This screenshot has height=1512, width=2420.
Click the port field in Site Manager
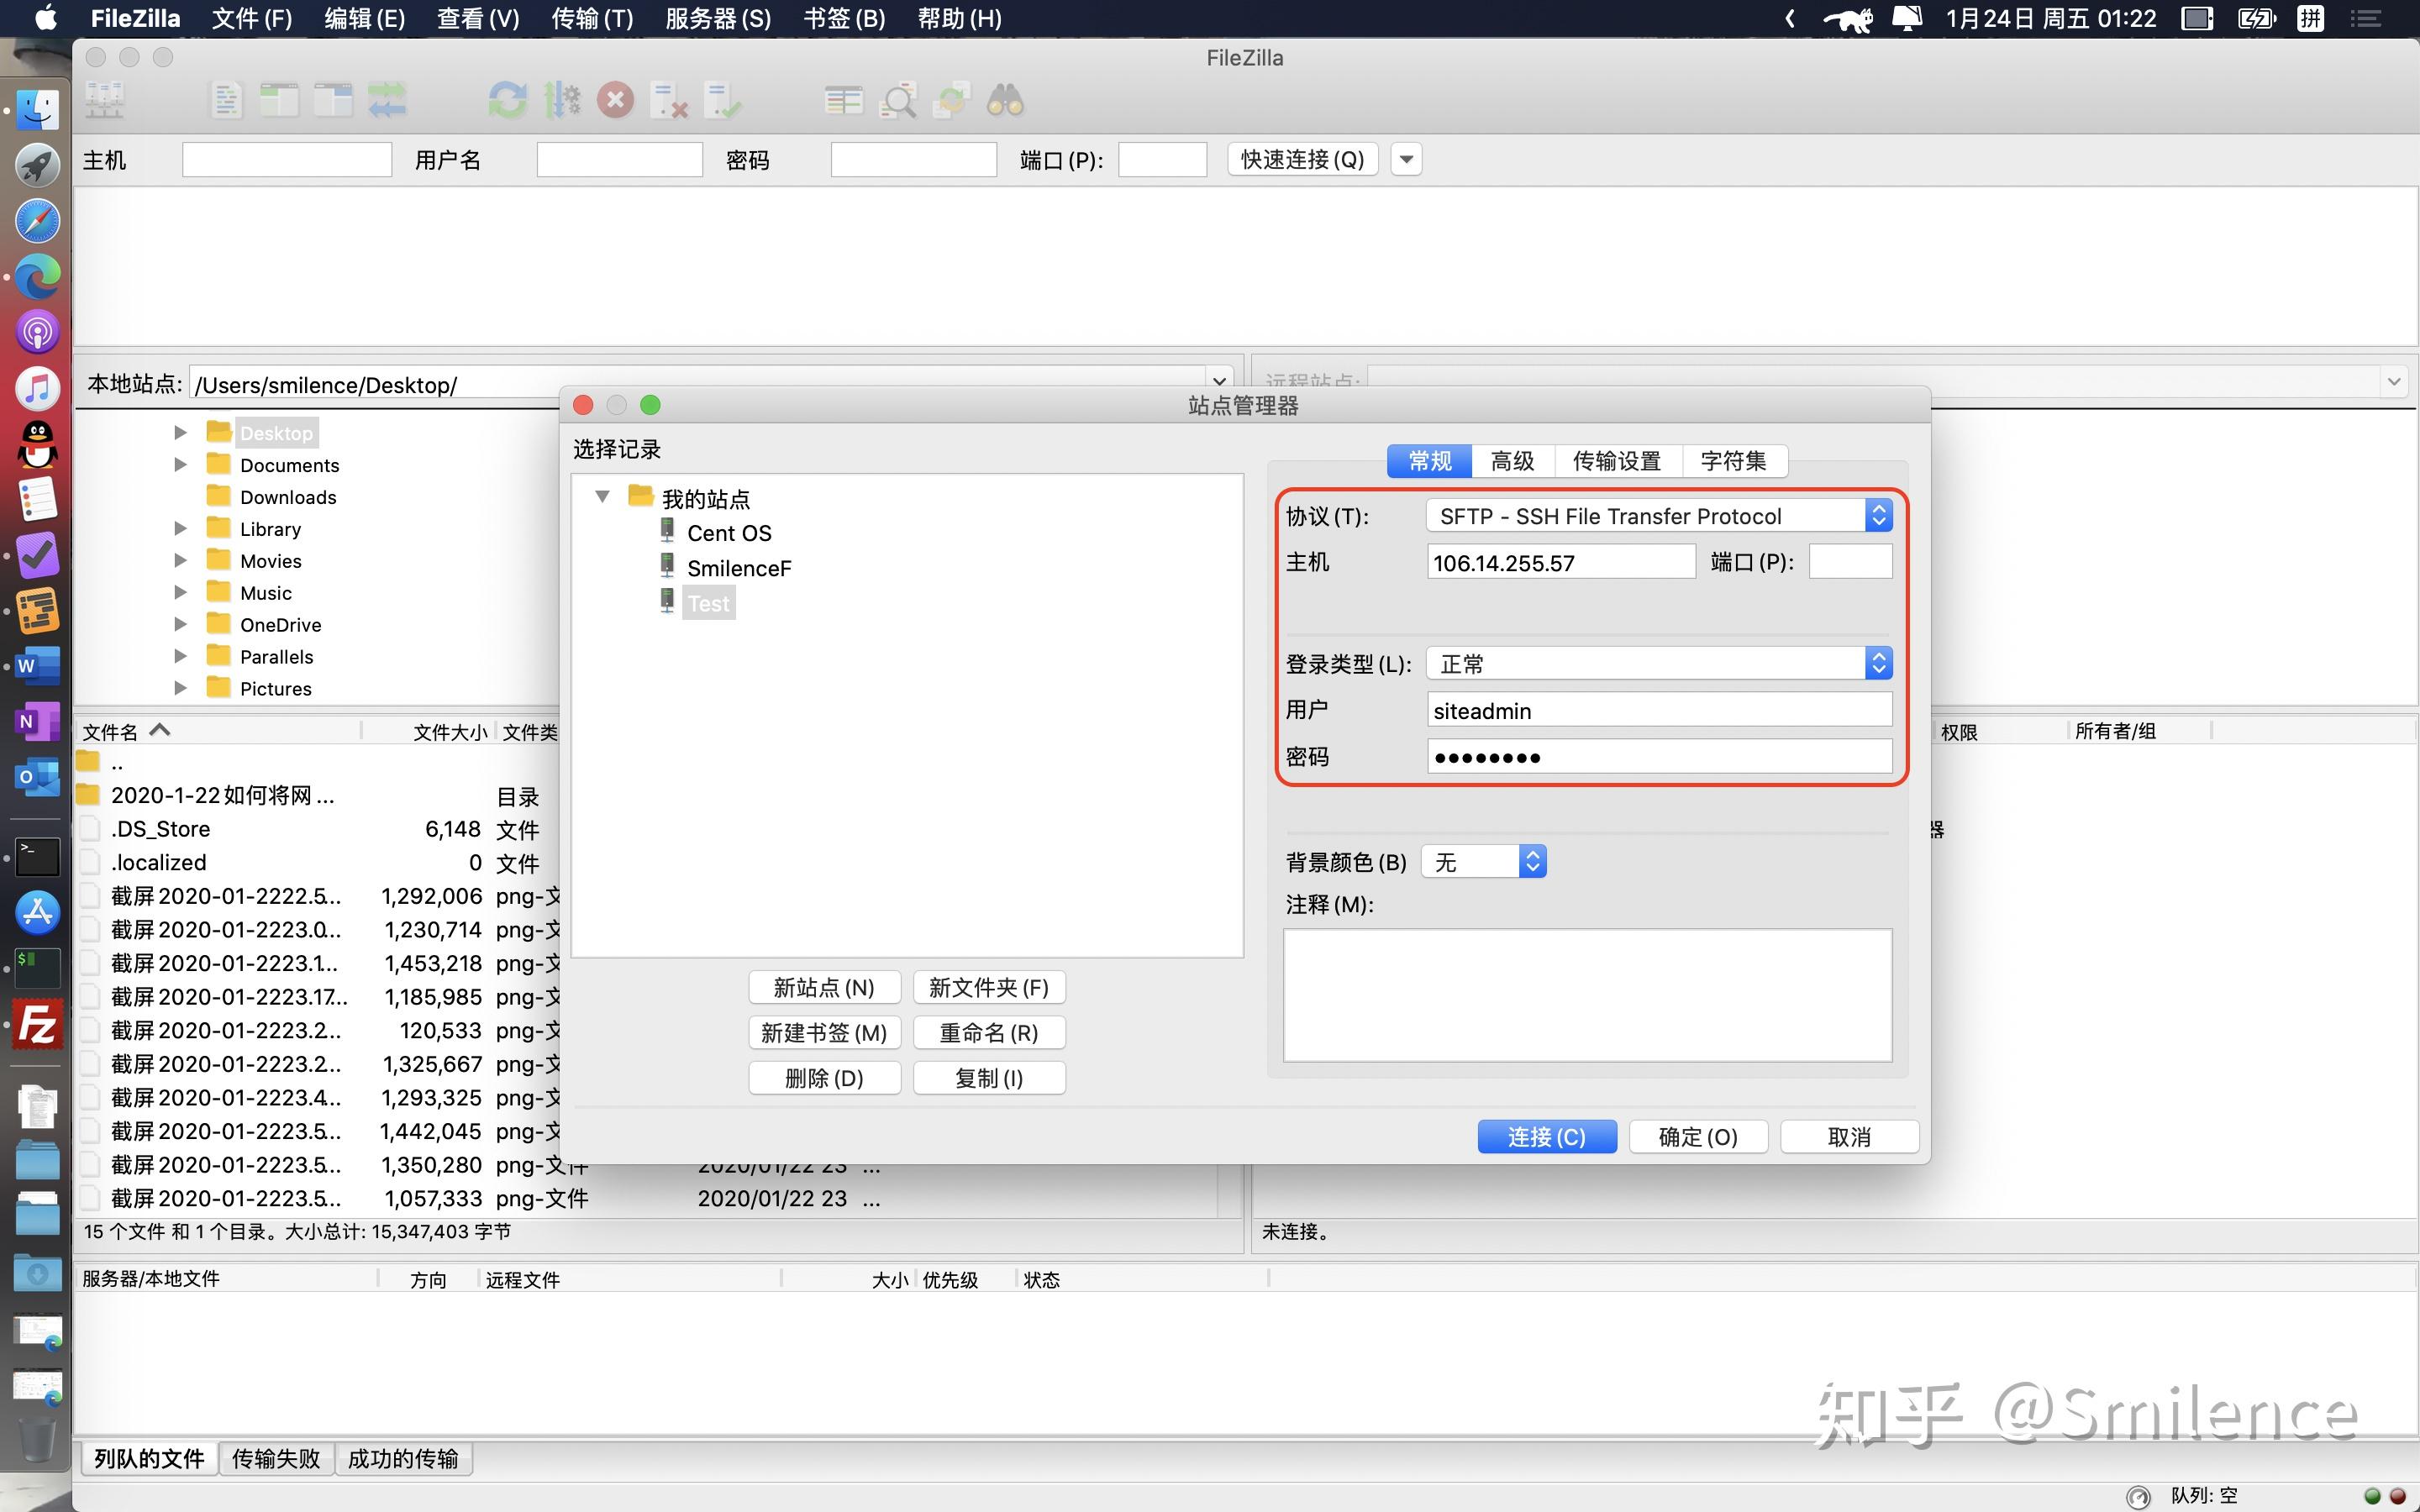pyautogui.click(x=1850, y=562)
